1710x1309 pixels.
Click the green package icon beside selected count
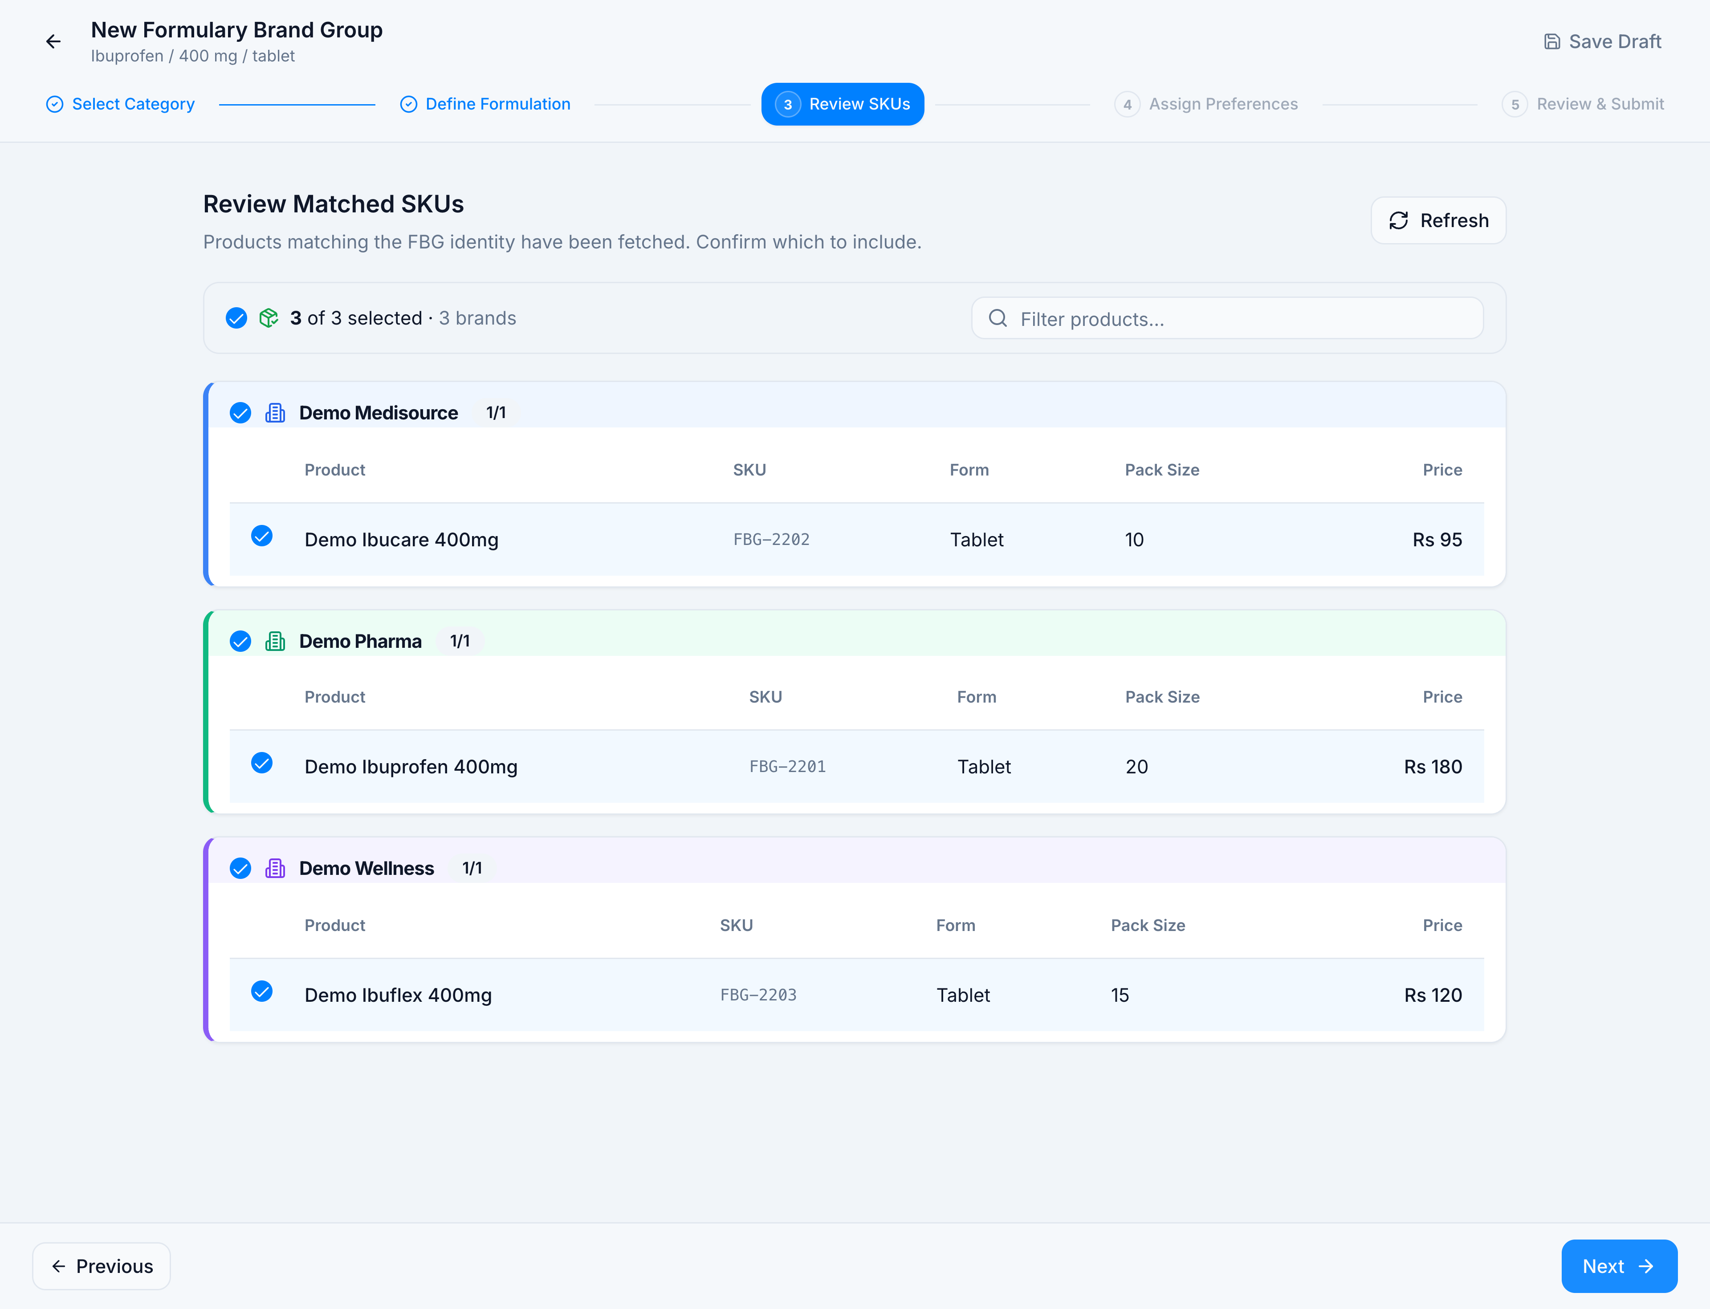(269, 318)
